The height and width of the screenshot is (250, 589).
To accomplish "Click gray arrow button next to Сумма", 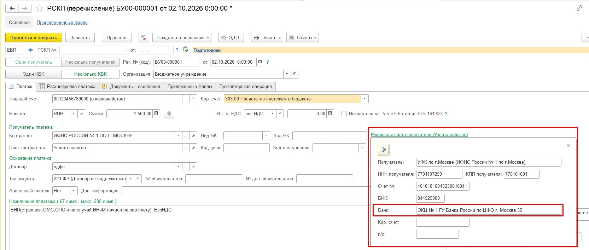I will pos(169,114).
